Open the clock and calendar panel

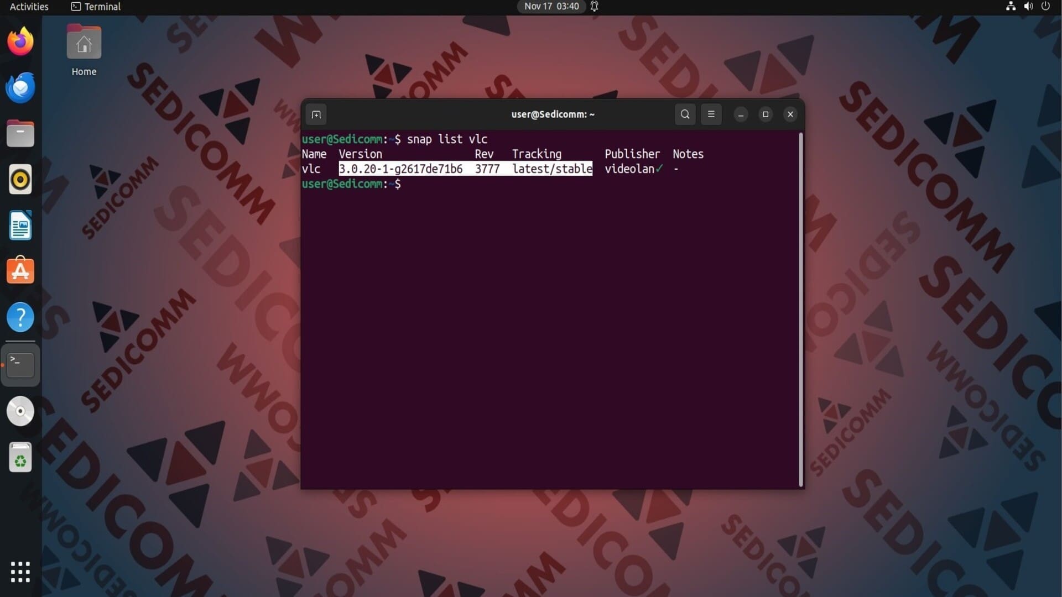(x=551, y=7)
